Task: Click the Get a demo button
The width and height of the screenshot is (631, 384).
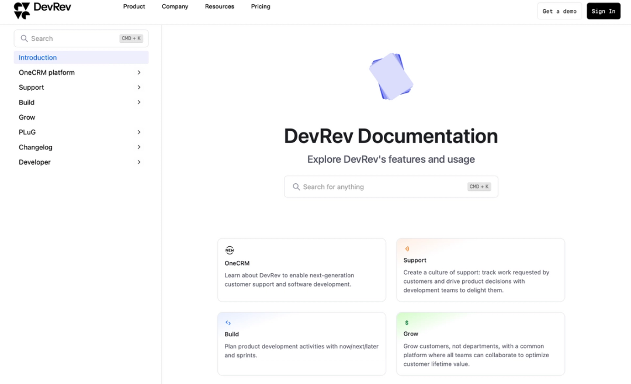Action: click(x=559, y=11)
